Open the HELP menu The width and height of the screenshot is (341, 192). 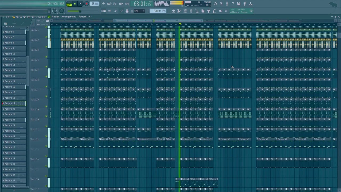(62, 4)
